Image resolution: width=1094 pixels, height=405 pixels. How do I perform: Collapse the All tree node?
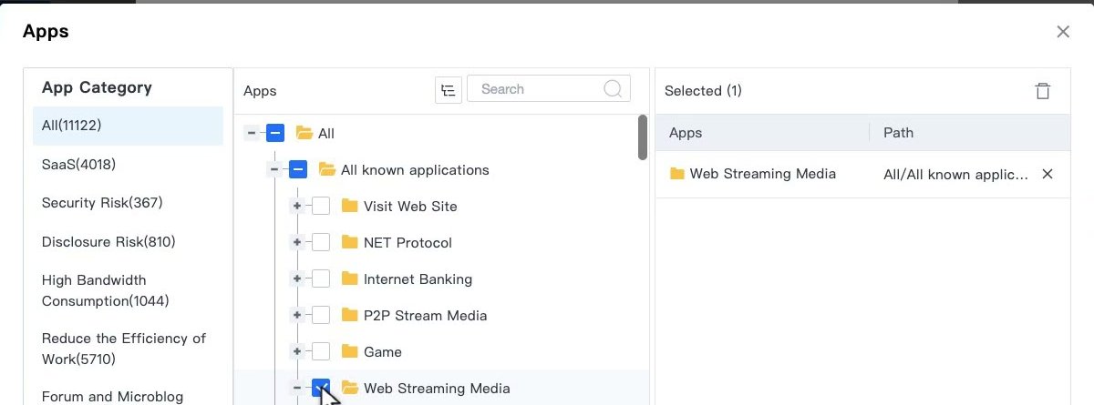pyautogui.click(x=252, y=133)
